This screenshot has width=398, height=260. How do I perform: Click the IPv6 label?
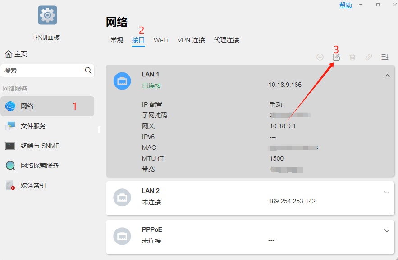[x=148, y=137]
